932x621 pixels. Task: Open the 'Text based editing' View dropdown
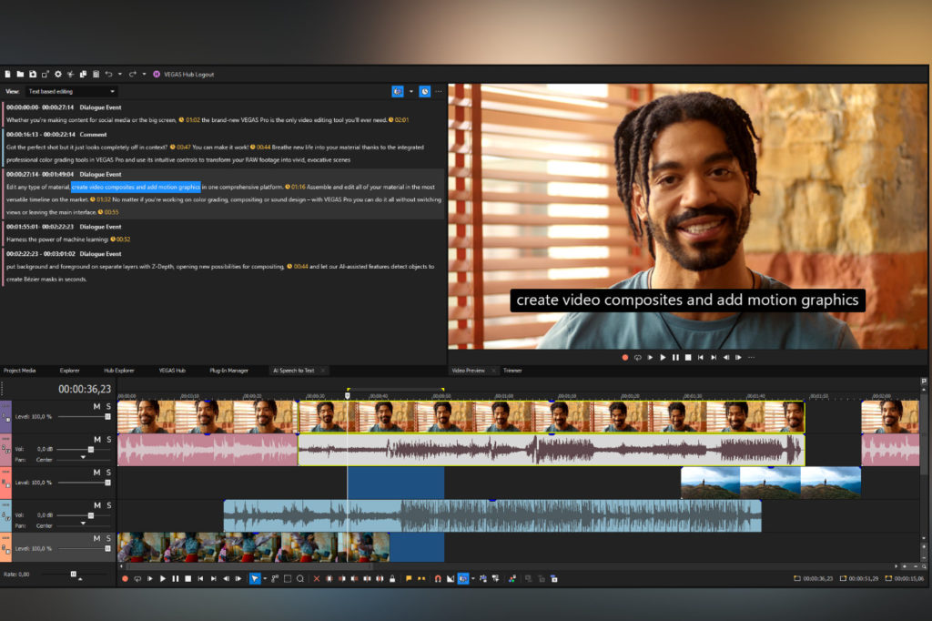(x=72, y=92)
